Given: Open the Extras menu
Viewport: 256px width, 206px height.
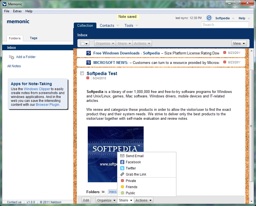Looking at the screenshot, I should tap(17, 11).
